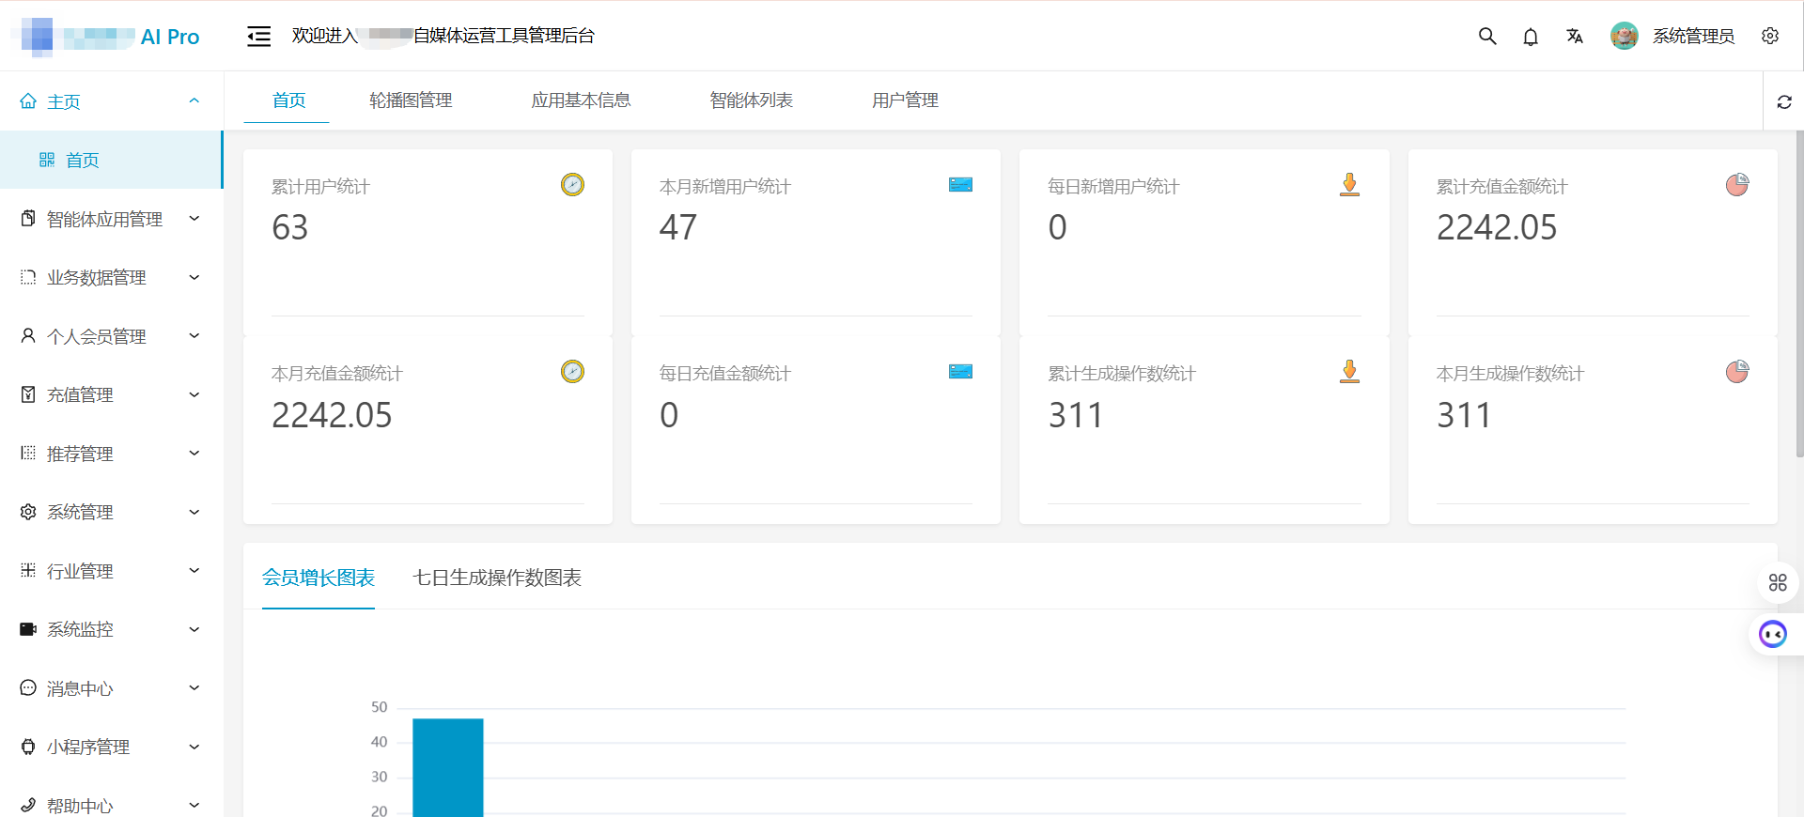1804x817 pixels.
Task: Collapse the 主页 menu chevron
Action: click(194, 100)
